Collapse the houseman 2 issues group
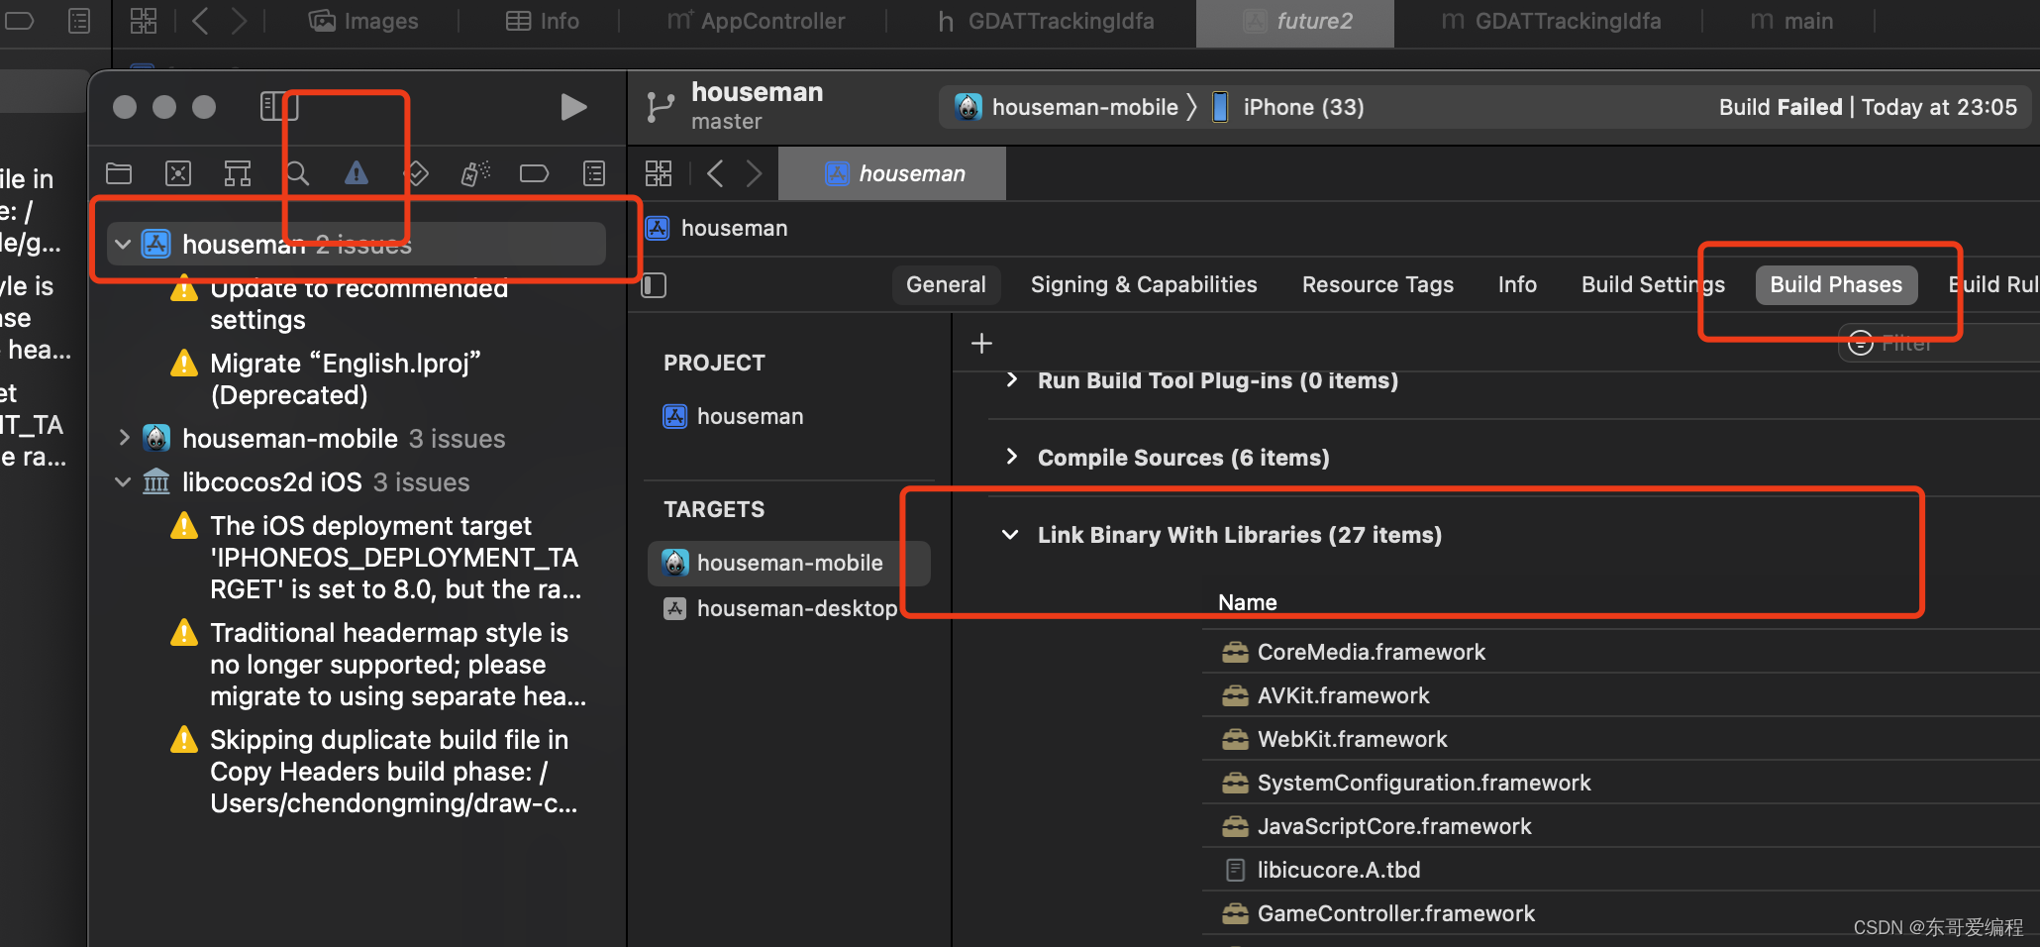2040x947 pixels. [123, 244]
